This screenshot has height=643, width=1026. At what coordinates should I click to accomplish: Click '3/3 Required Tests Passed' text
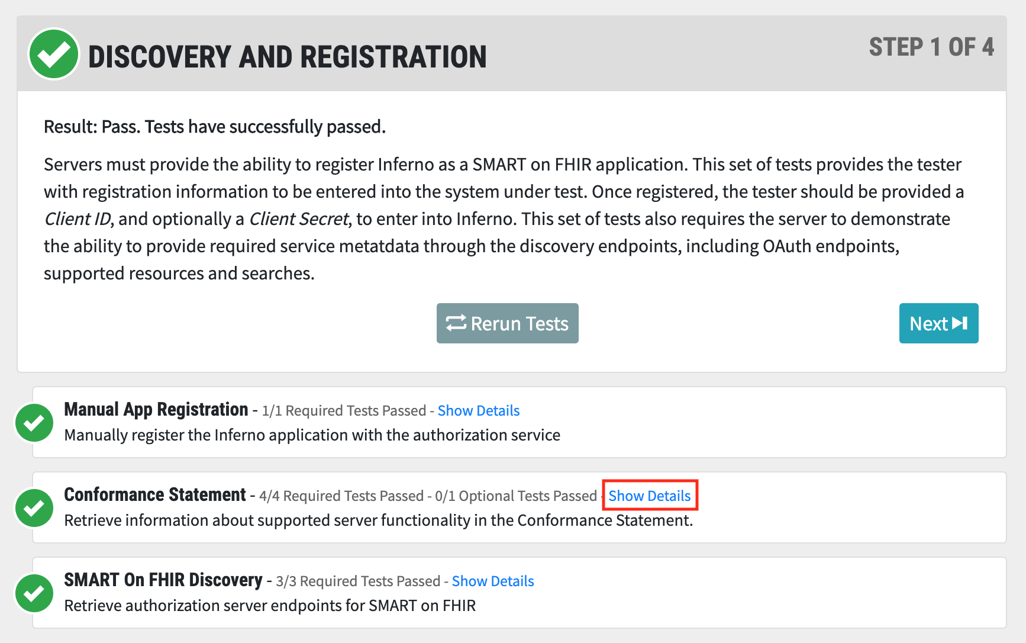358,581
